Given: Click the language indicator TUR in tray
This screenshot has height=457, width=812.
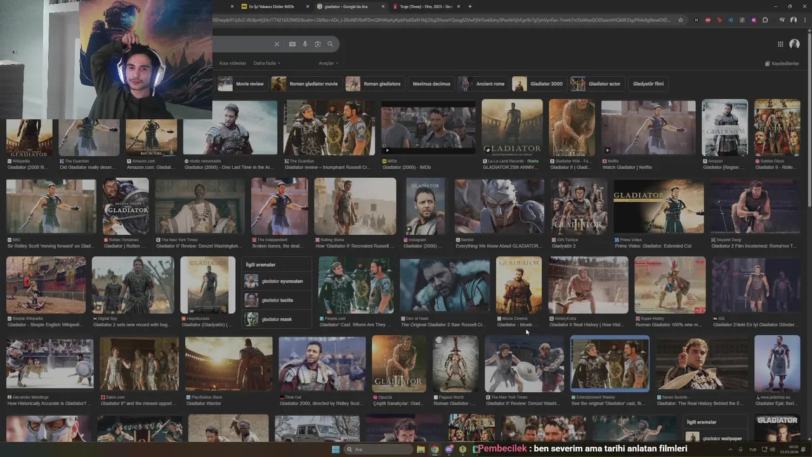Looking at the screenshot, I should (752, 449).
